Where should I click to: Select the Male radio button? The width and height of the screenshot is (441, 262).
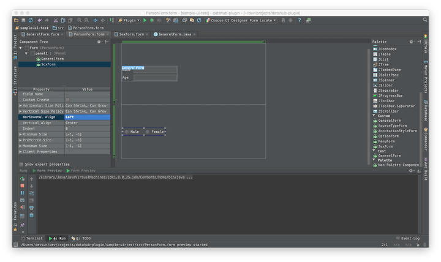pyautogui.click(x=127, y=132)
